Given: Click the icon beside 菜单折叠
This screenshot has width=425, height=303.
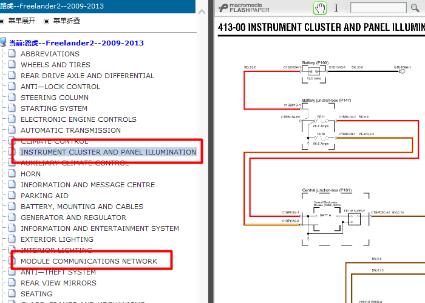Looking at the screenshot, I should (46, 21).
